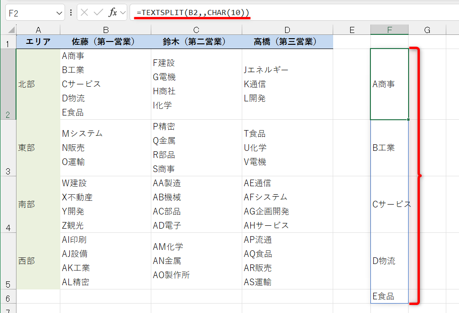The image size is (459, 313).
Task: Click the 高橋（第三営業） header cell
Action: [x=287, y=41]
